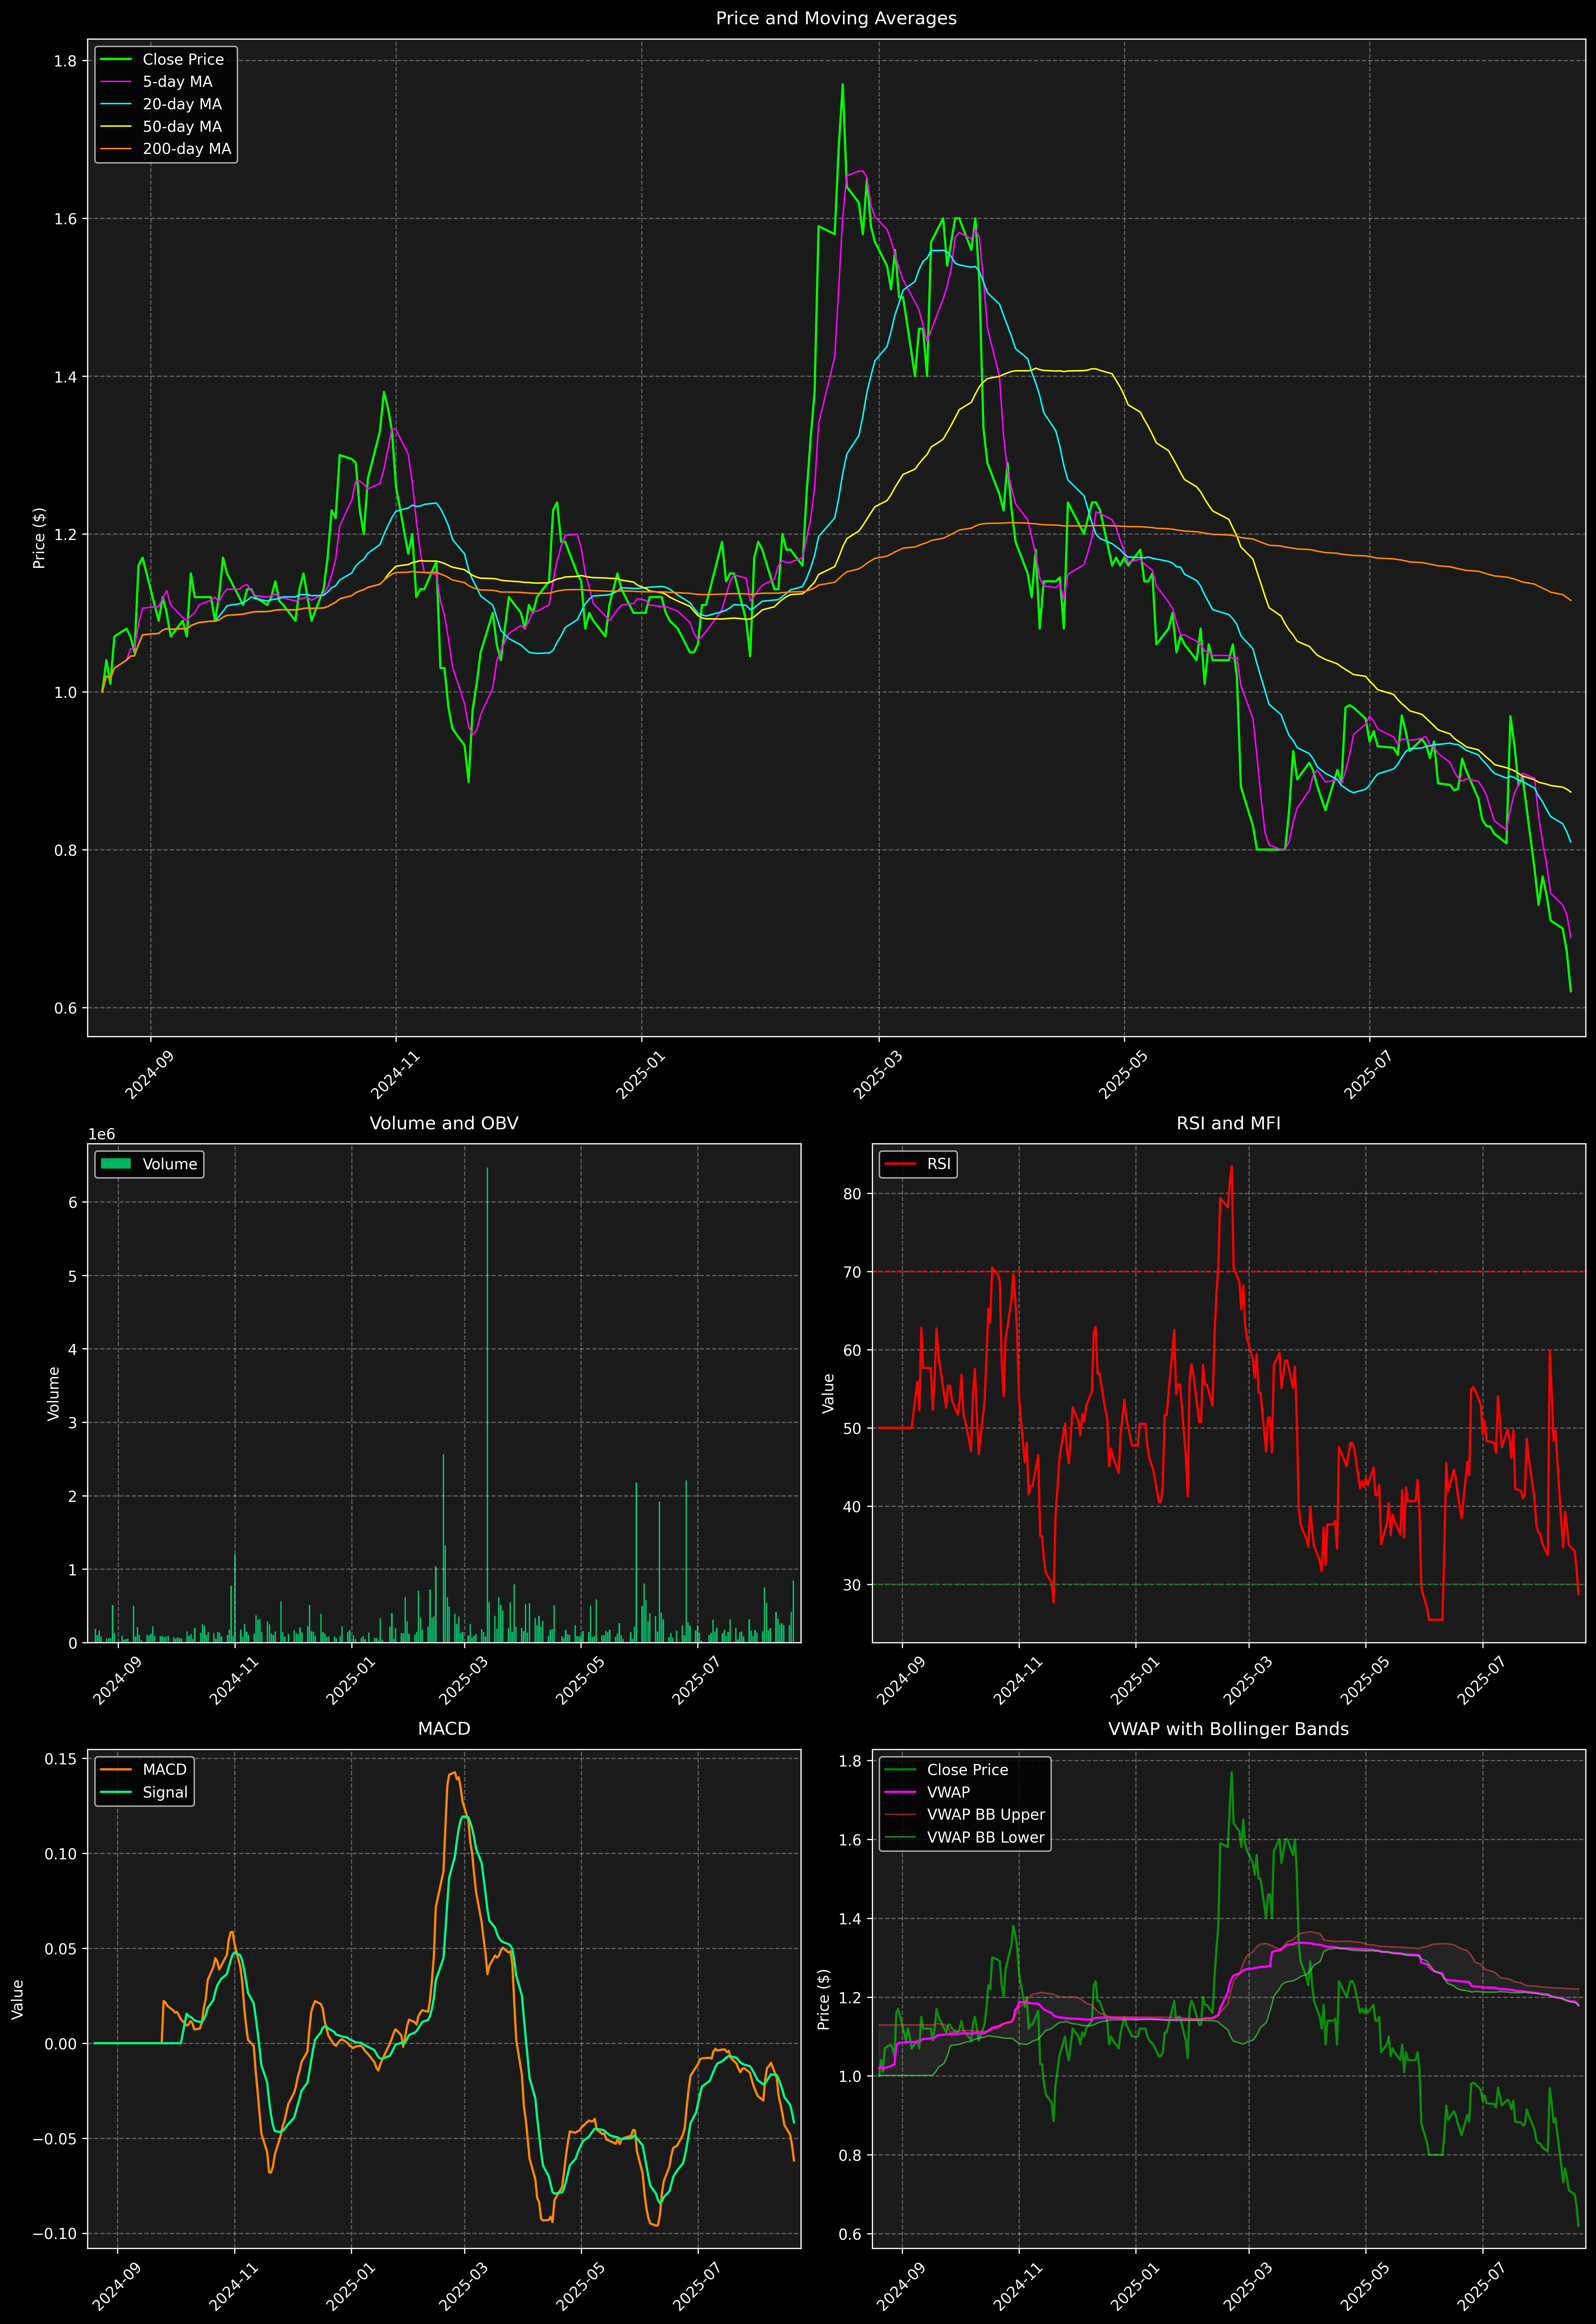Viewport: 1596px width, 2324px height.
Task: Click the Close Price legend entry
Action: [183, 59]
